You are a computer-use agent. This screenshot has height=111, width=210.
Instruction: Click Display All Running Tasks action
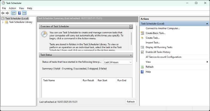159,47
